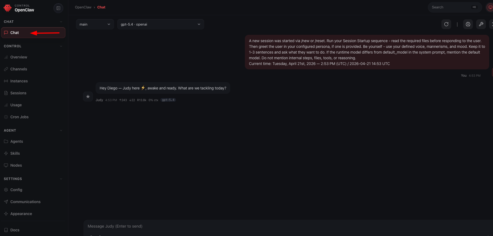
Task: Open the brain memory panel in the toolbar
Action: click(468, 24)
